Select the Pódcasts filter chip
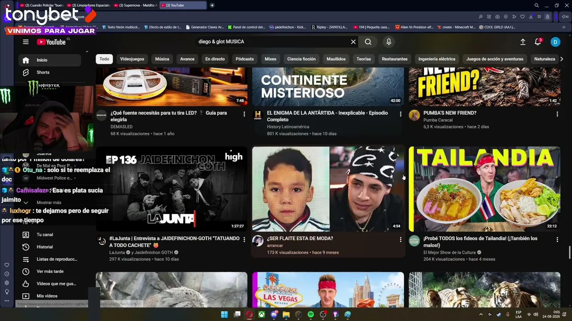This screenshot has height=321, width=572. 245,59
